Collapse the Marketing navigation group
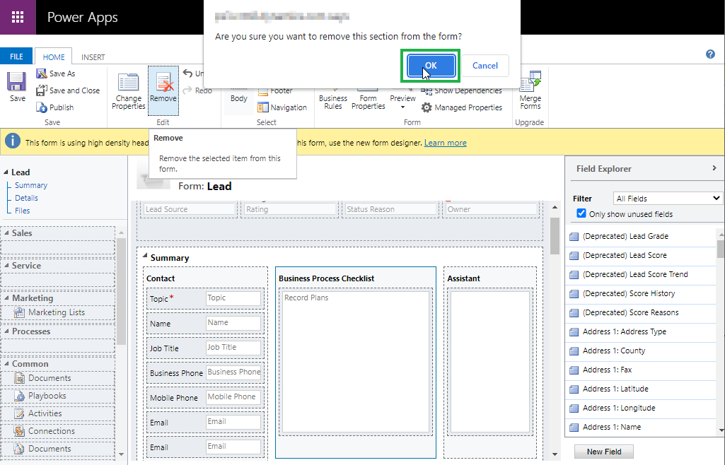The width and height of the screenshot is (725, 465). (x=6, y=298)
